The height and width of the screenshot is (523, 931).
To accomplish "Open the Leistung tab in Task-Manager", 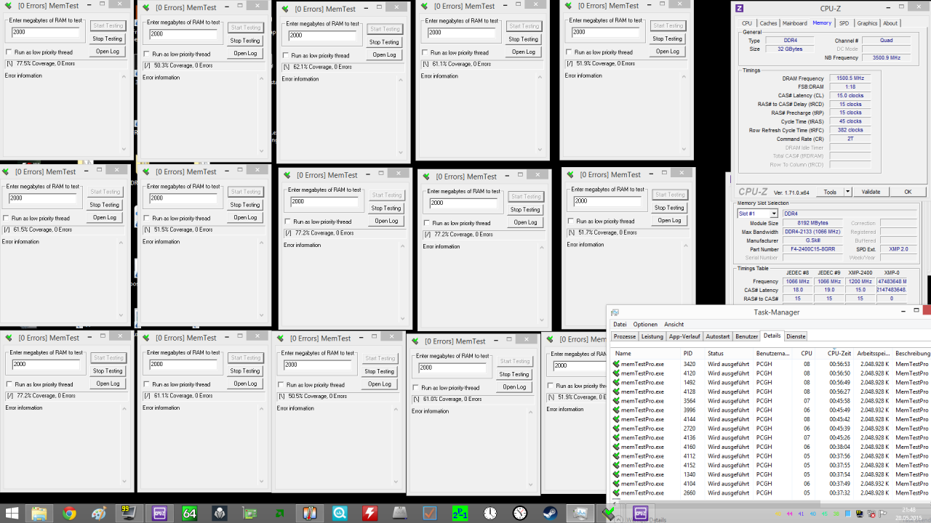I will click(652, 336).
